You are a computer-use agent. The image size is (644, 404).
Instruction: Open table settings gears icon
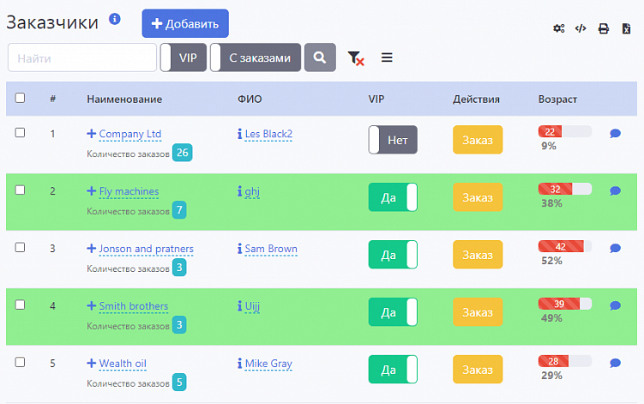click(x=558, y=28)
